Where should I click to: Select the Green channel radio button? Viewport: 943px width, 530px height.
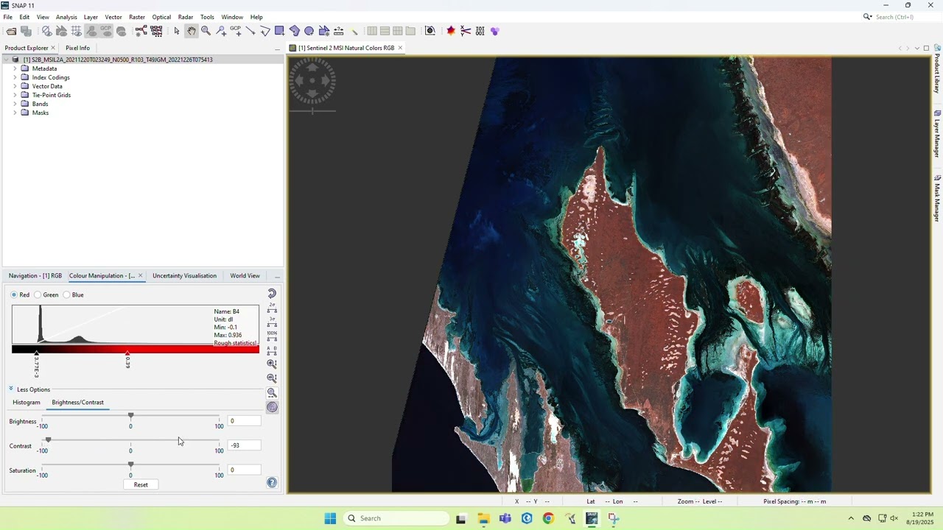38,294
